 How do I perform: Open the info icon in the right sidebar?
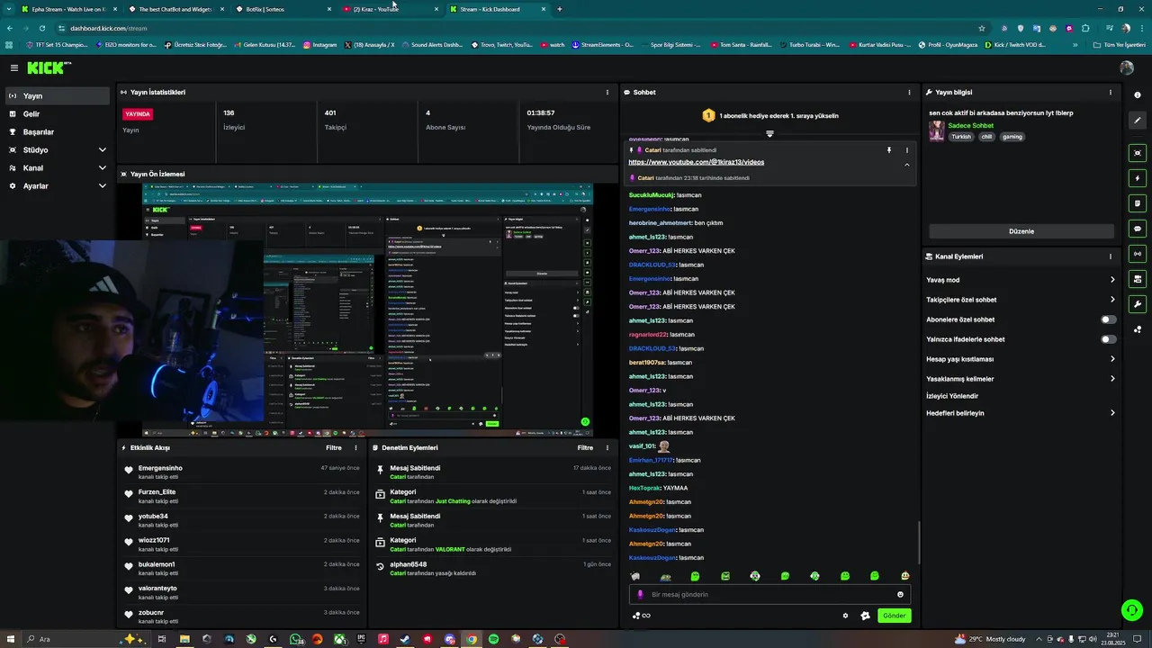click(x=1138, y=94)
